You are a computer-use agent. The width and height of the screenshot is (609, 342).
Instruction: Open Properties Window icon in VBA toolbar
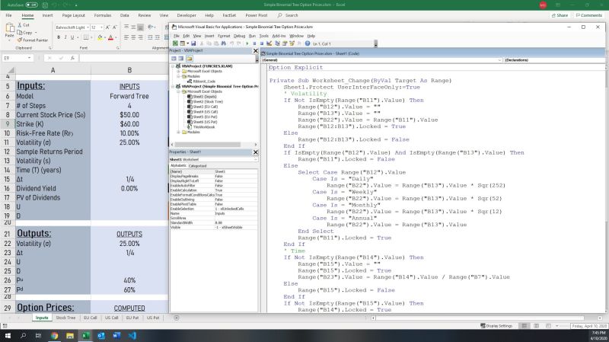click(284, 43)
